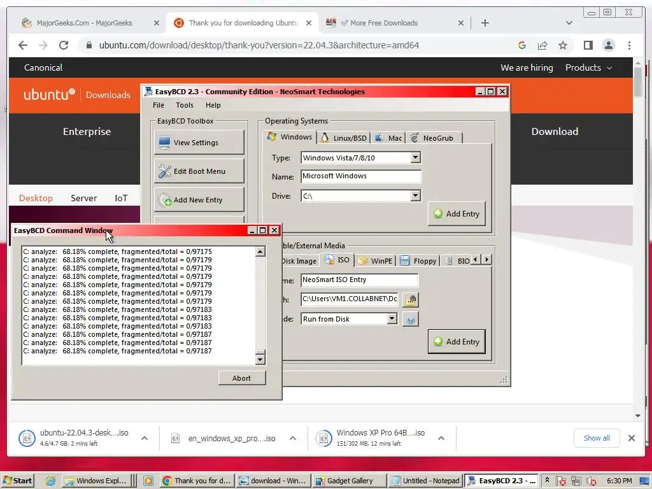Open the Chrome three-dot menu
Viewport: 652px width, 489px height.
click(629, 45)
